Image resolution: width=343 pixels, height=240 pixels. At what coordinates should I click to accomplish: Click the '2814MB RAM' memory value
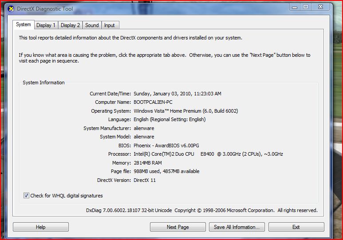coord(148,163)
